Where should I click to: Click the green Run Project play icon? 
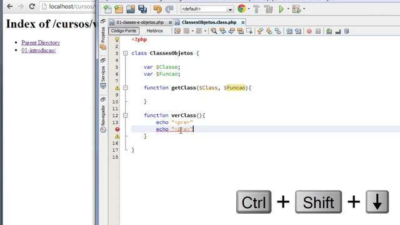[281, 9]
